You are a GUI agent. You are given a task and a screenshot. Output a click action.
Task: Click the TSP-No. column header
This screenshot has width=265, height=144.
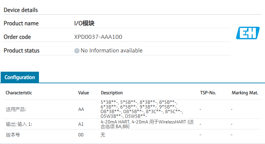pos(208,93)
